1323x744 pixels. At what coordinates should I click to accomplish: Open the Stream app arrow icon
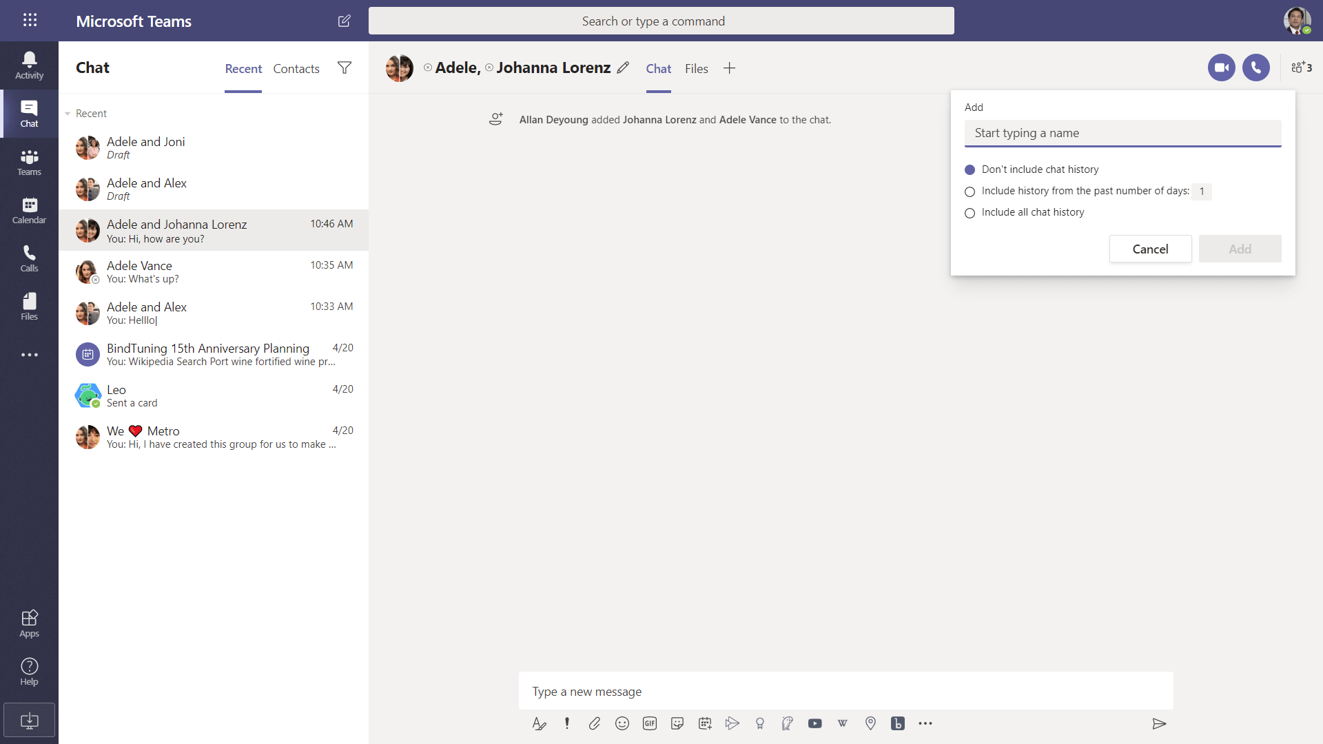pos(732,723)
